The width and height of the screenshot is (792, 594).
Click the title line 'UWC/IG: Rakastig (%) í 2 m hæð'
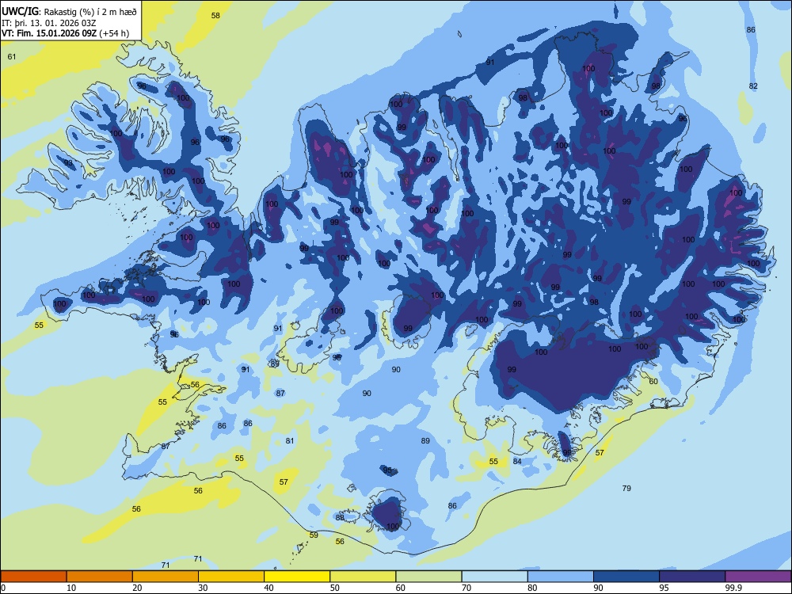click(x=69, y=11)
